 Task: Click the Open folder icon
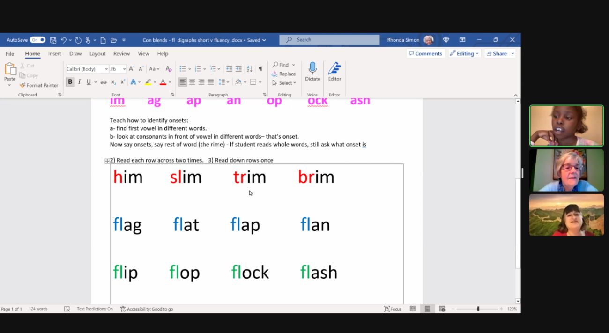click(114, 40)
